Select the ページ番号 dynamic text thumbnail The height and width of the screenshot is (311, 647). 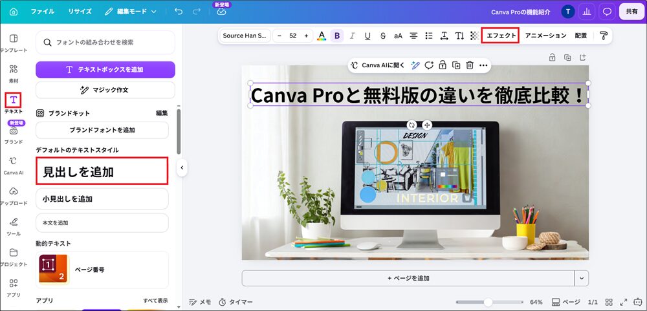click(54, 270)
